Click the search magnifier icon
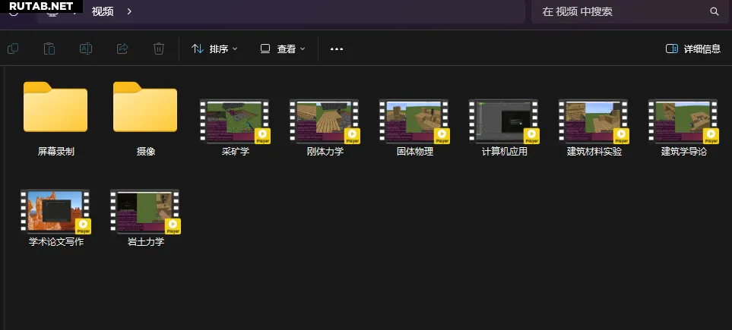Screen dimensions: 732x330 coord(715,11)
